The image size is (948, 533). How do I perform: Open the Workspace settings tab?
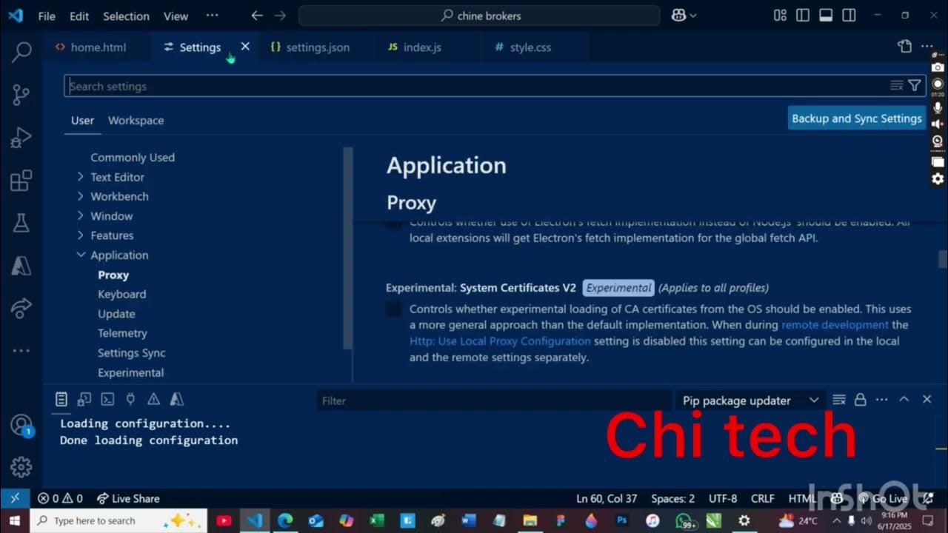click(x=136, y=120)
